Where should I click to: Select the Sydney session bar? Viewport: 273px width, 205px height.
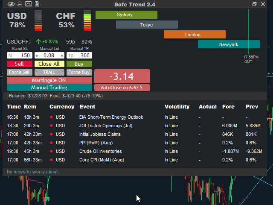126,15
